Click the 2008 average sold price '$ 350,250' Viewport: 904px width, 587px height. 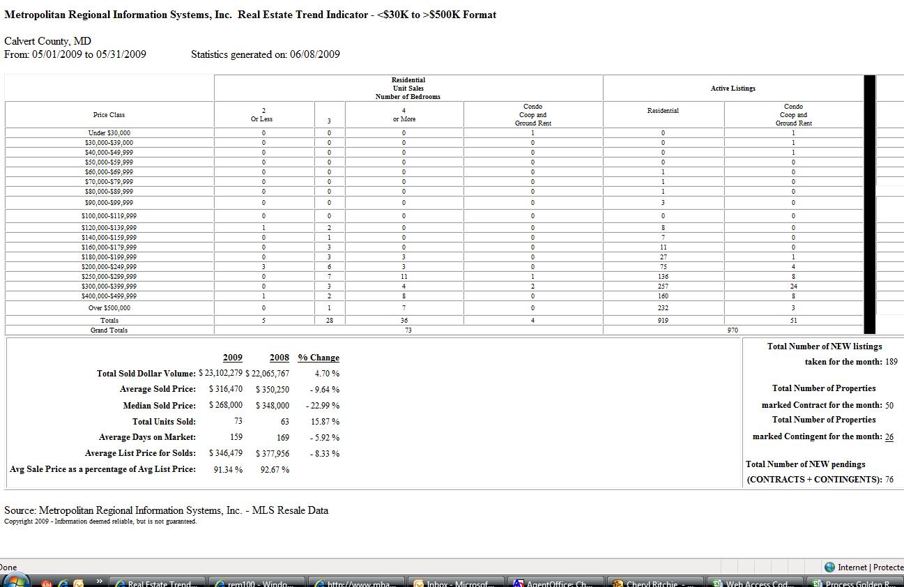click(273, 389)
